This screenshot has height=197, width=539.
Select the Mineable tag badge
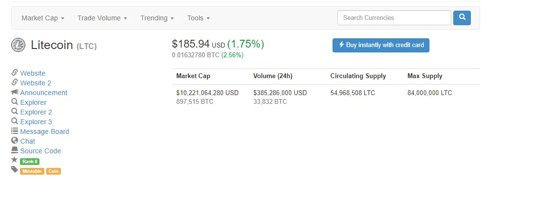pos(32,171)
